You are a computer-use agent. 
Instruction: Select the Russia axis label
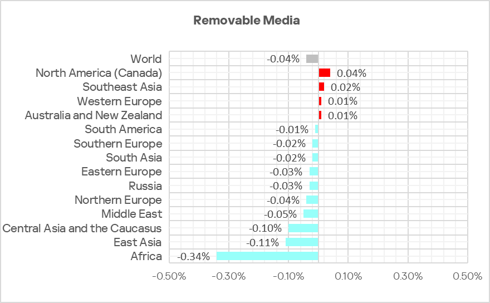click(145, 185)
